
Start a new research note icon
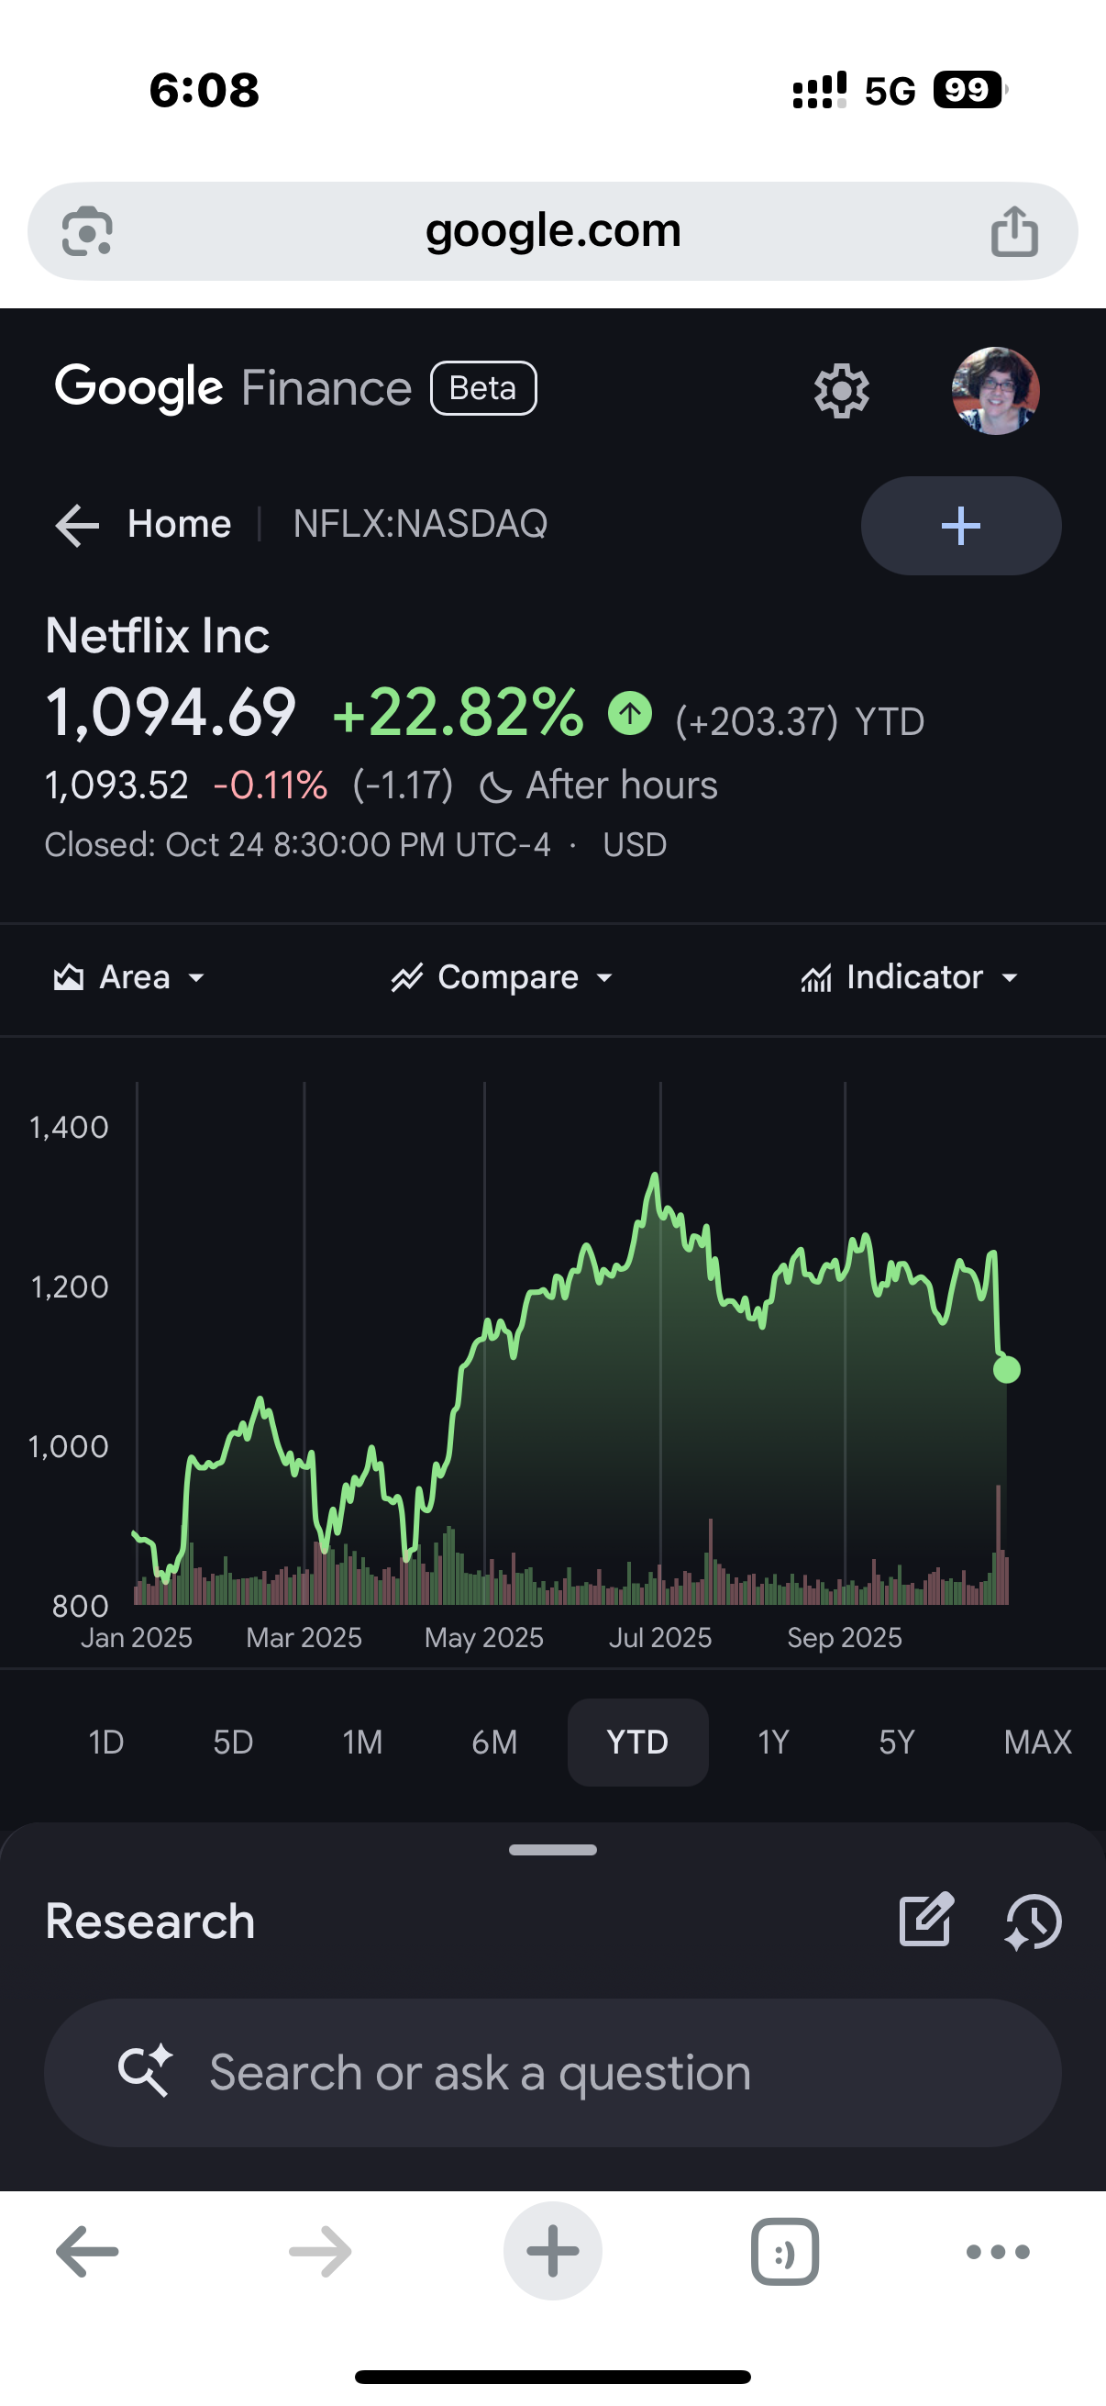(x=925, y=1921)
